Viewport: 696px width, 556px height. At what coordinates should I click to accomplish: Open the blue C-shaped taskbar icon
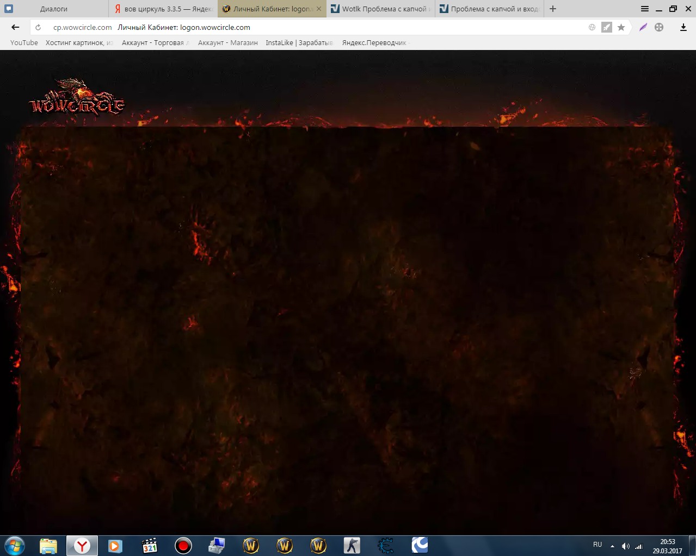(x=419, y=545)
